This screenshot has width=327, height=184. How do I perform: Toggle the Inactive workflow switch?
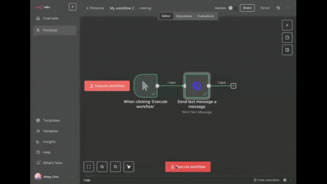point(233,8)
